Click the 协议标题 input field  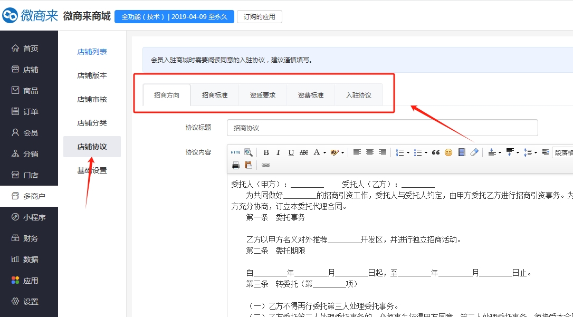382,128
